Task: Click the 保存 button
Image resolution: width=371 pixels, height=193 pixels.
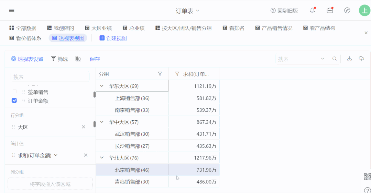Action: [x=95, y=59]
